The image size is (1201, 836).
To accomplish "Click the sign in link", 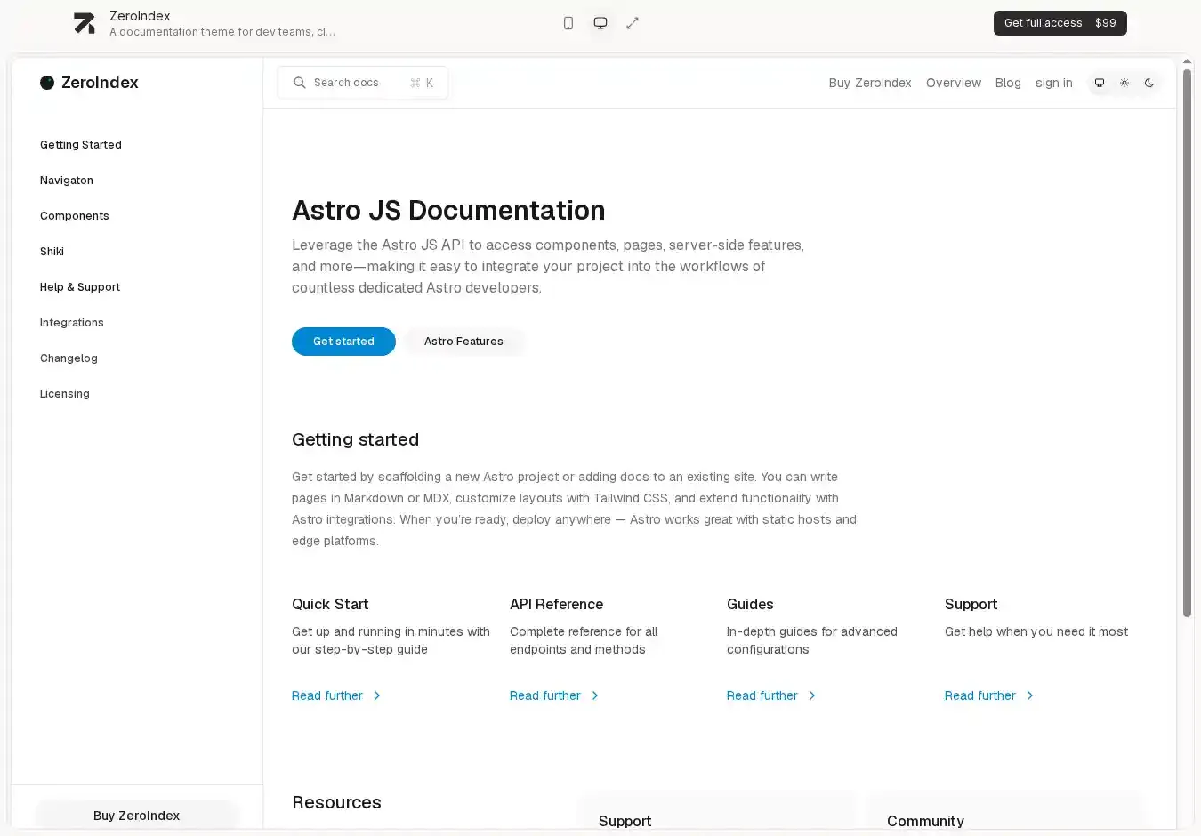I will coord(1054,83).
